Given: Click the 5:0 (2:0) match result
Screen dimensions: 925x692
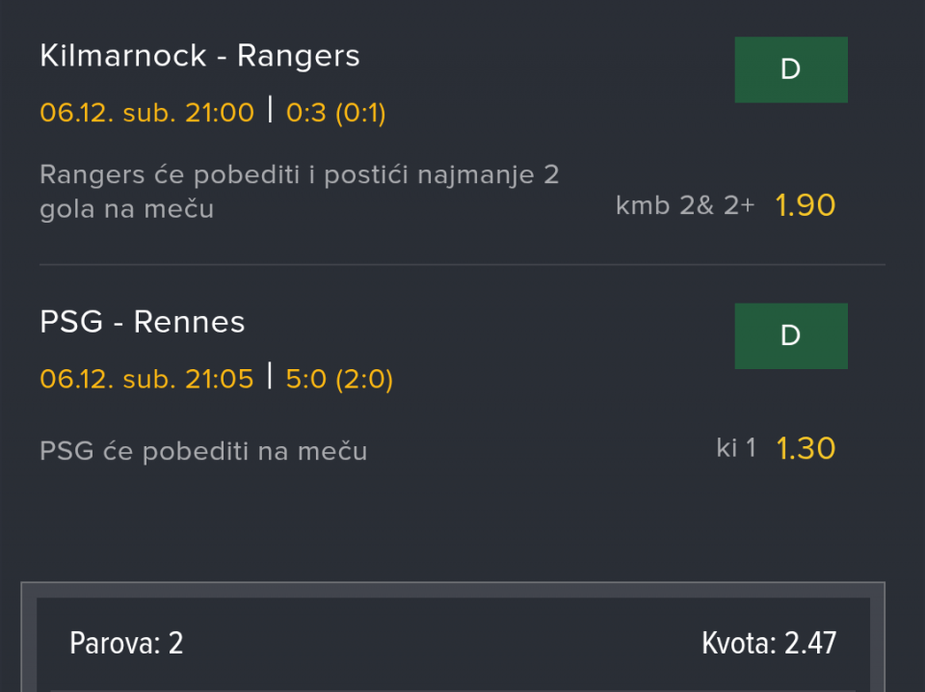Looking at the screenshot, I should (x=339, y=379).
